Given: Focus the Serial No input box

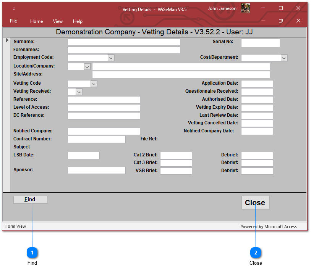Looking at the screenshot, I should point(260,43).
